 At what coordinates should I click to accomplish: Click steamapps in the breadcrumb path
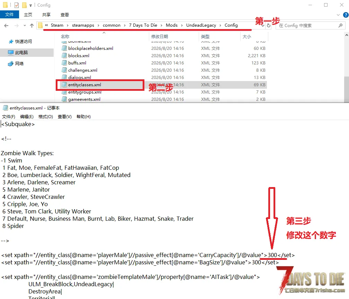[83, 25]
